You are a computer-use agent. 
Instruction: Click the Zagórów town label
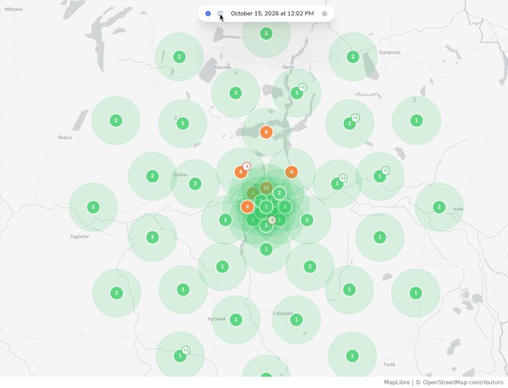pos(79,237)
